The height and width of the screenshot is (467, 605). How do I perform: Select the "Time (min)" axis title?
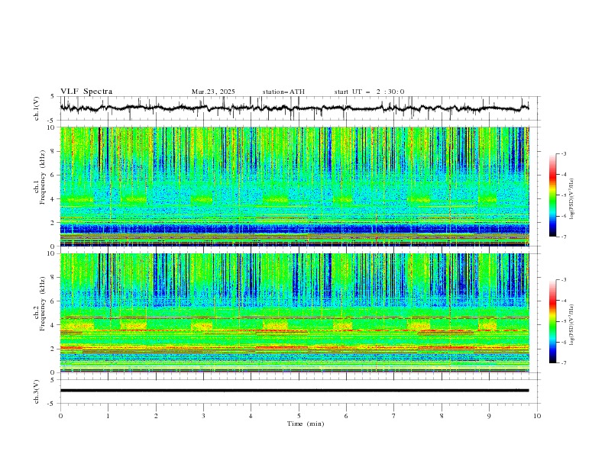coord(306,424)
